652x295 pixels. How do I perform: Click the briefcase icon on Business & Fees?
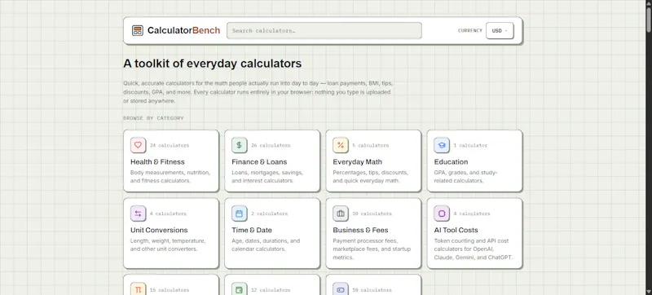tap(341, 214)
